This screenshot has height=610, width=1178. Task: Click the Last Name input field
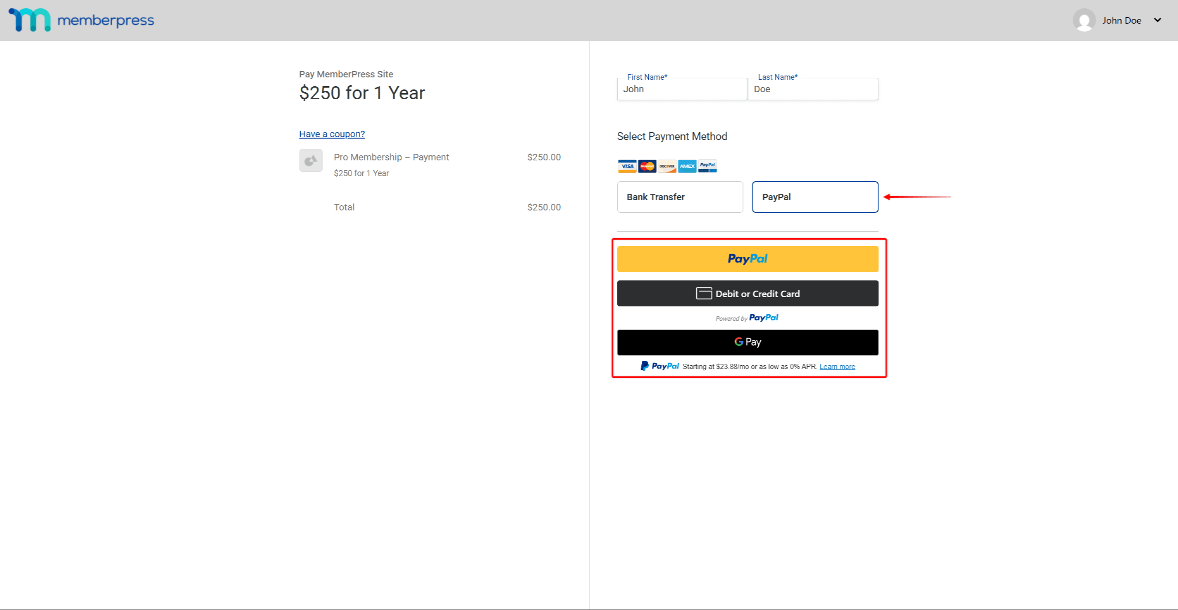tap(813, 89)
